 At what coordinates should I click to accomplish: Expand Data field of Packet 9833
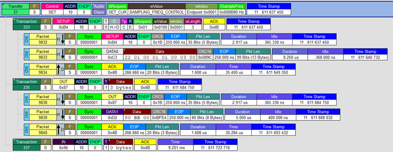point(125,50)
